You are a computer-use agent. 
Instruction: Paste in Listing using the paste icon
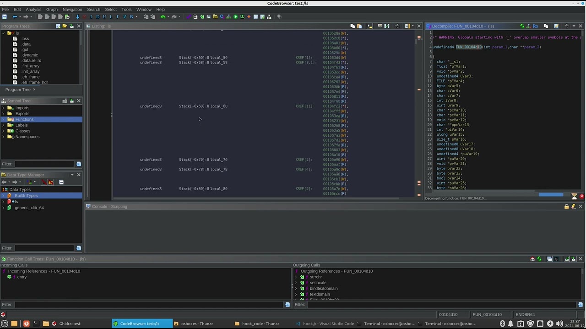(x=359, y=26)
